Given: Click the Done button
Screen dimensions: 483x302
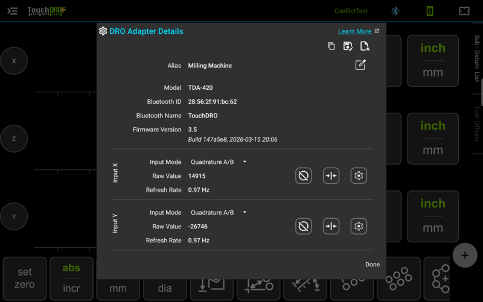Looking at the screenshot, I should (x=373, y=265).
